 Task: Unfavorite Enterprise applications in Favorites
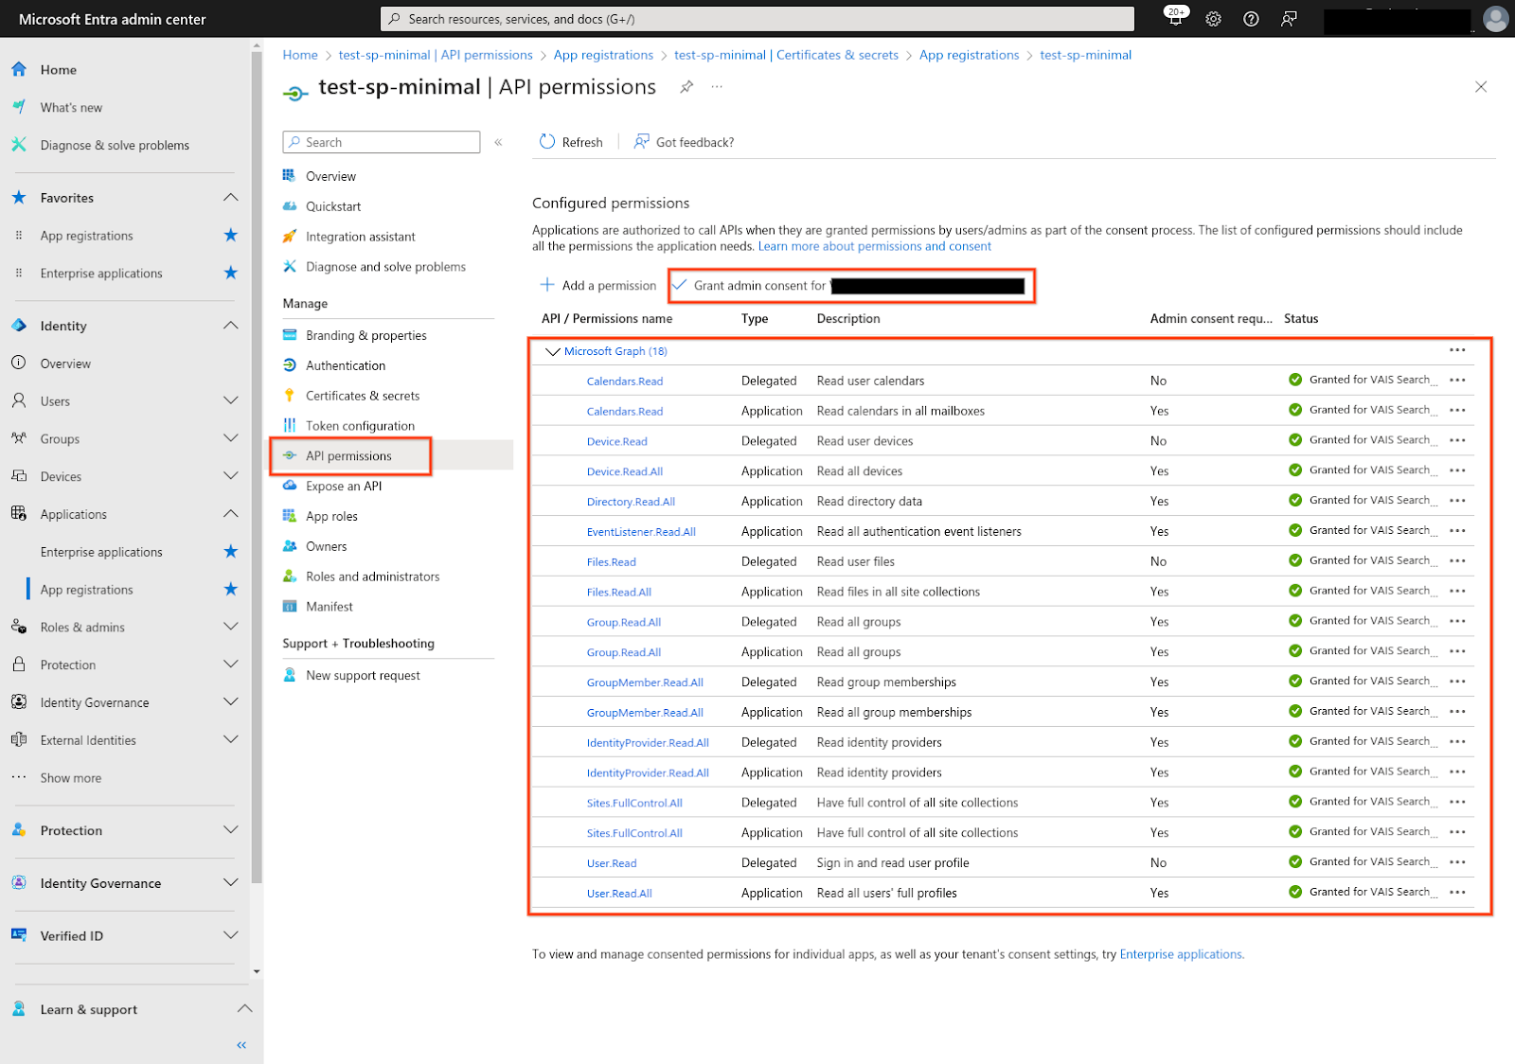(x=230, y=273)
